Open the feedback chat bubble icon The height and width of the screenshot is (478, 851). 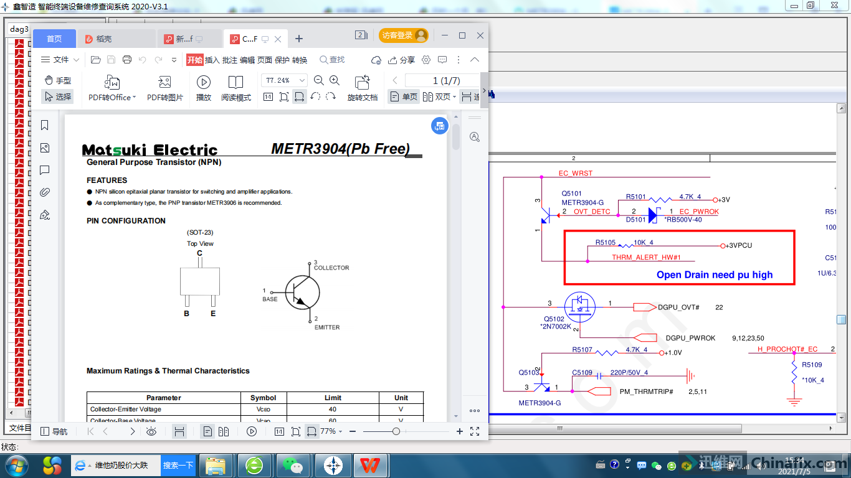point(442,60)
